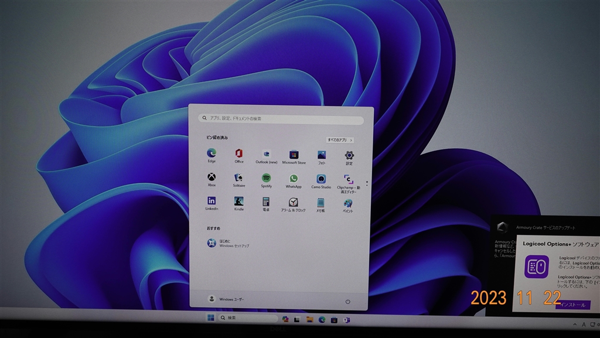The width and height of the screenshot is (600, 338).
Task: Launch Camo Studio
Action: (321, 181)
